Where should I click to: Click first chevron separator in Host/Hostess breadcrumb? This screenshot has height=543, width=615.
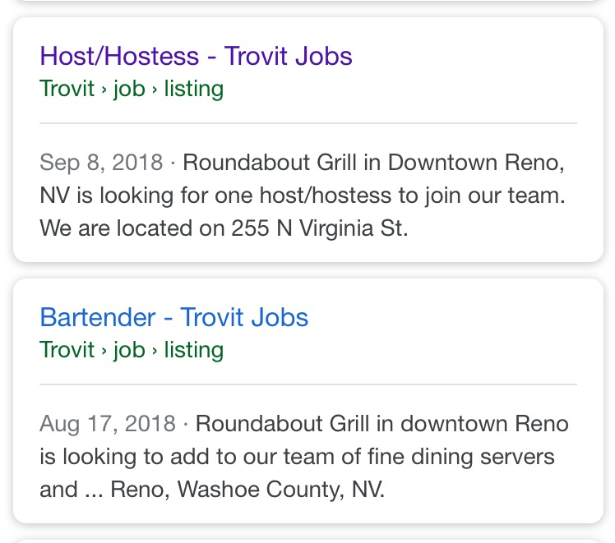click(x=104, y=90)
